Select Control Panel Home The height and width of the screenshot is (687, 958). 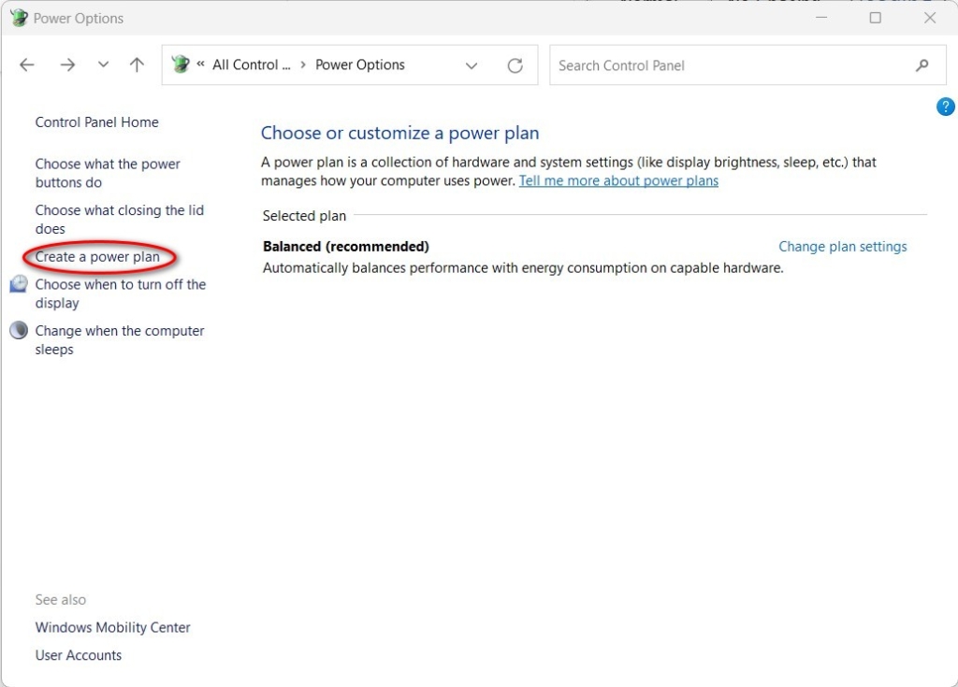96,122
